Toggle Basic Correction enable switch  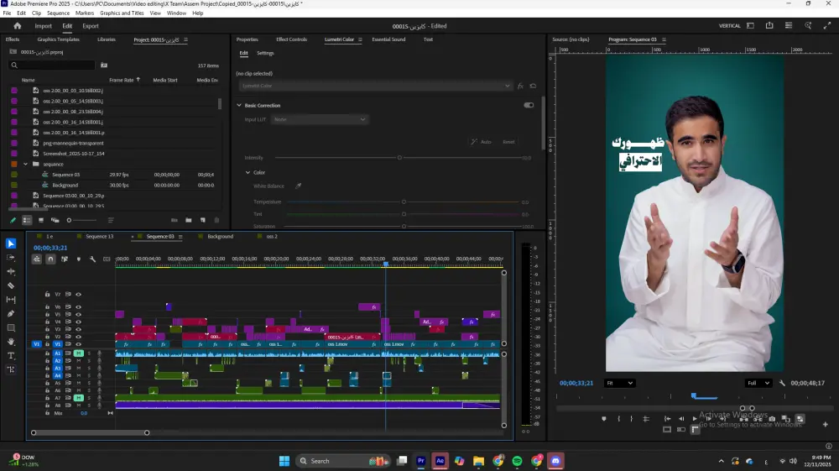pyautogui.click(x=529, y=106)
